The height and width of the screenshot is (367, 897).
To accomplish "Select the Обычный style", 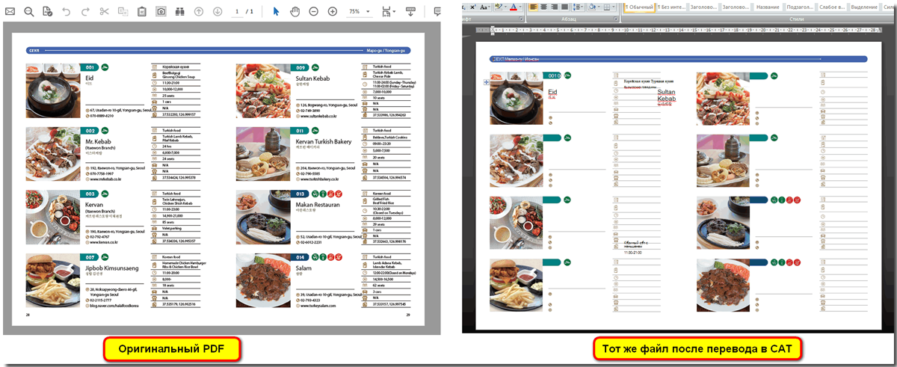I will tap(640, 7).
